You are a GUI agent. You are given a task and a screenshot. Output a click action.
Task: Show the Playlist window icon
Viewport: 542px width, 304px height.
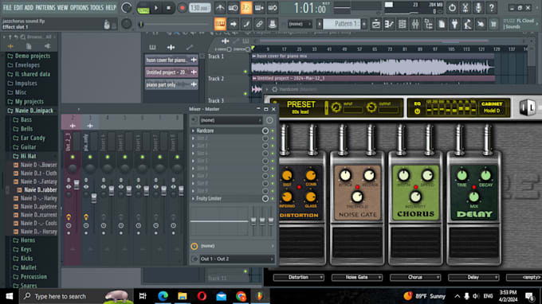(x=375, y=24)
